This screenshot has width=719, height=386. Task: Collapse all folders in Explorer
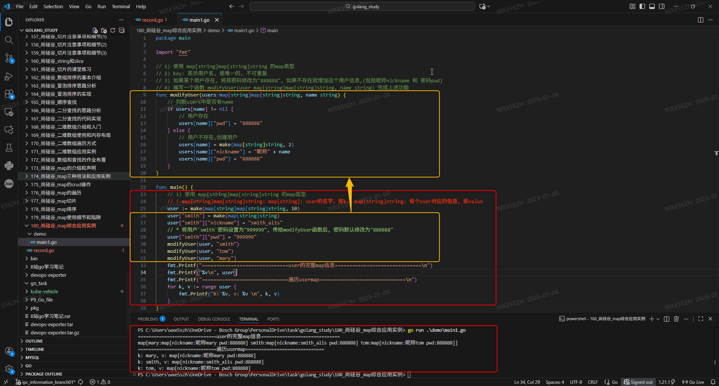[122, 30]
